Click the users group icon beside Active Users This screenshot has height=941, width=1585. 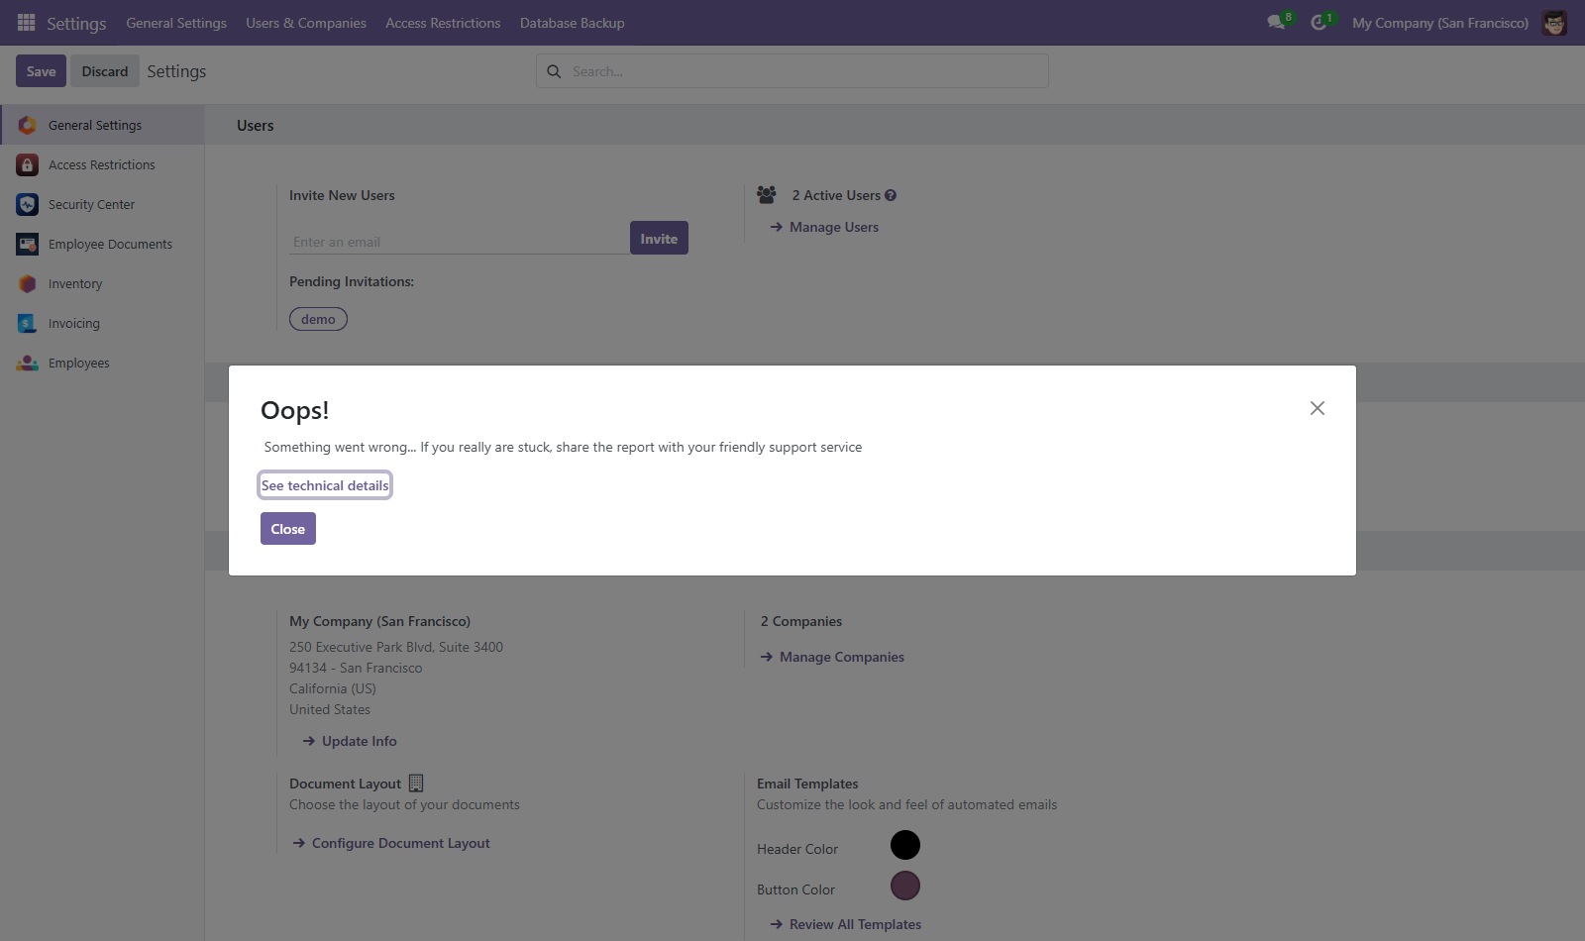[x=767, y=195]
